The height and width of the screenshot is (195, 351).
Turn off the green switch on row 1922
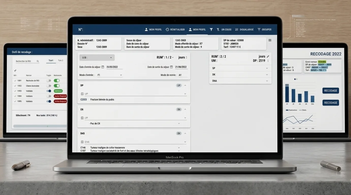click(x=57, y=86)
